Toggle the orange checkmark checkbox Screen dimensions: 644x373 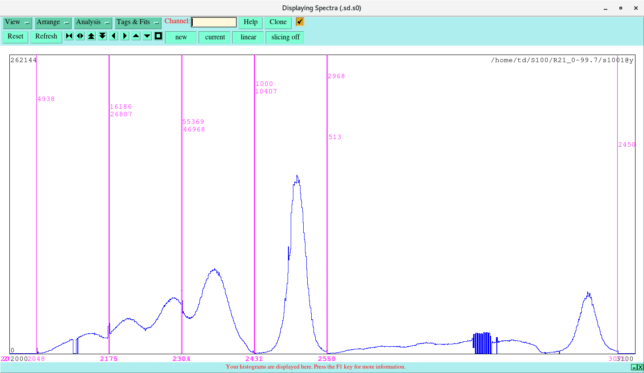point(299,21)
